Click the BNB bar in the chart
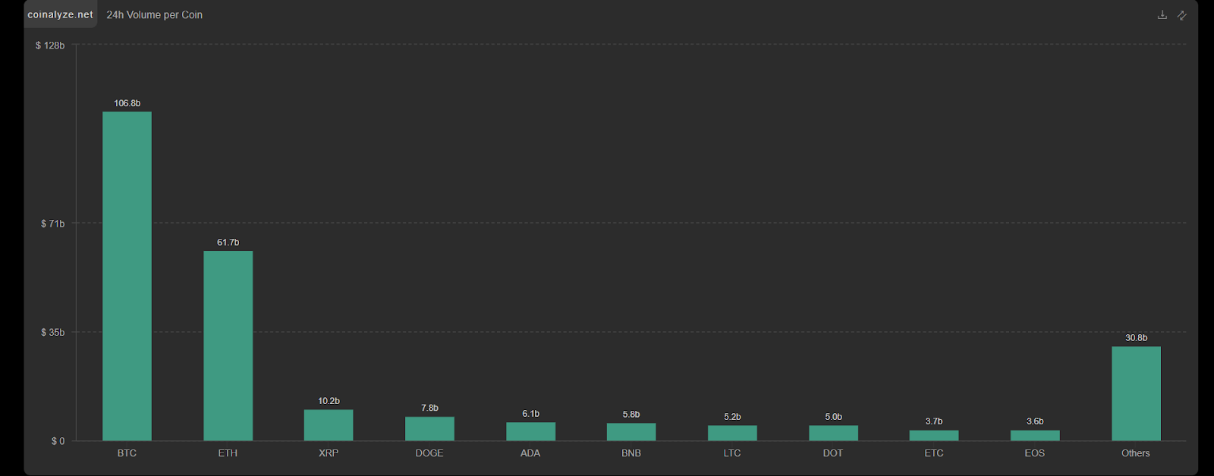1214x476 pixels. coord(631,432)
